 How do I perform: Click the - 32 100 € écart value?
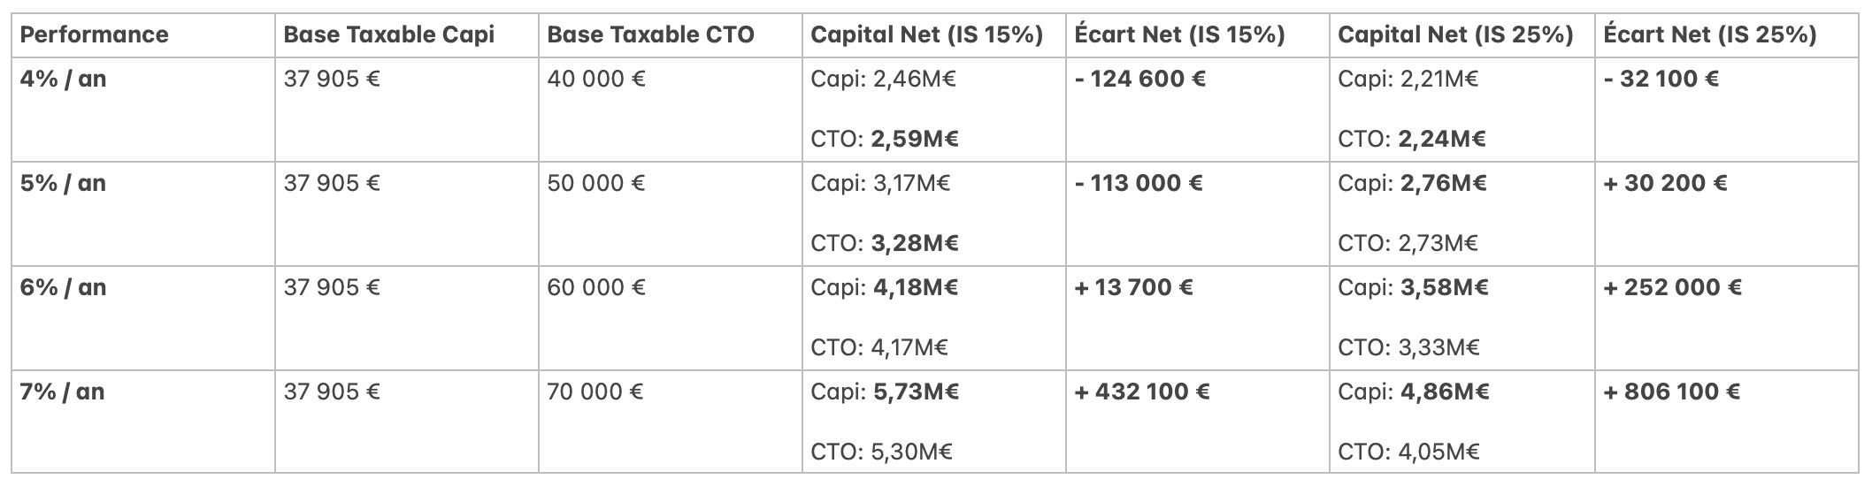[x=1661, y=80]
